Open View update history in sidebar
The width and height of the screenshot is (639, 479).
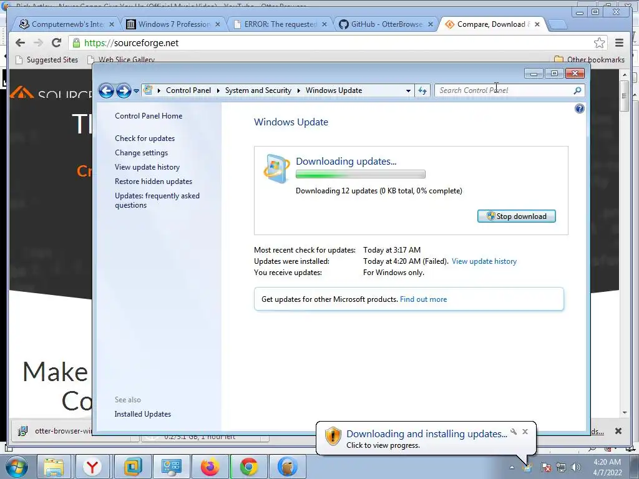click(147, 167)
